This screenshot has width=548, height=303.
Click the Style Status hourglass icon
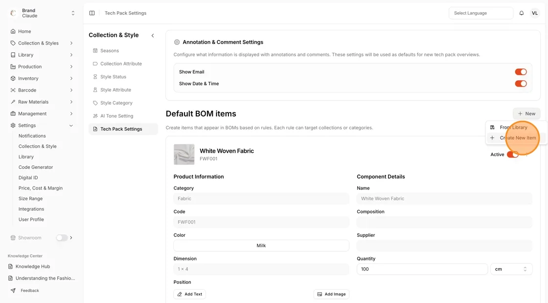pos(95,77)
